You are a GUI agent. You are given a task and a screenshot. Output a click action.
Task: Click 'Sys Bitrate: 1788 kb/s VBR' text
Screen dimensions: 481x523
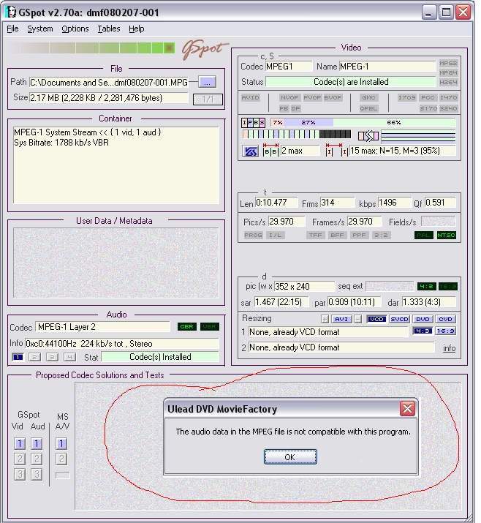(x=61, y=143)
